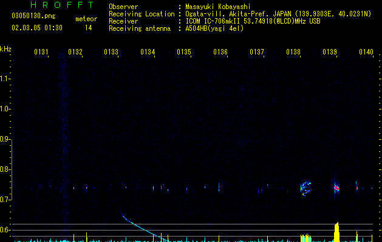382x242 pixels.
Task: Click the meteor count label
Action: tap(86, 19)
